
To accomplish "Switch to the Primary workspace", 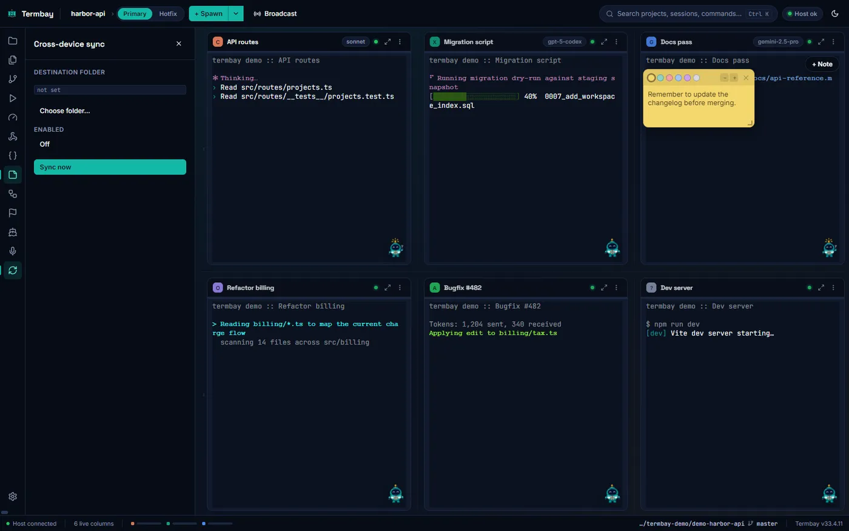I will click(135, 13).
